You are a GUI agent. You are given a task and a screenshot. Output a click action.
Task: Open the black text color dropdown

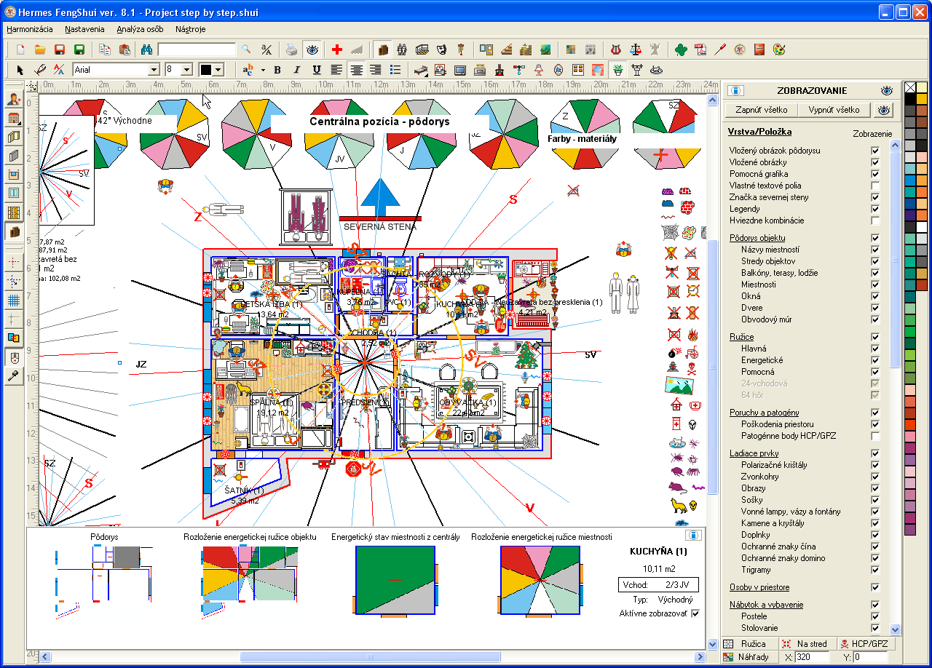[x=218, y=70]
